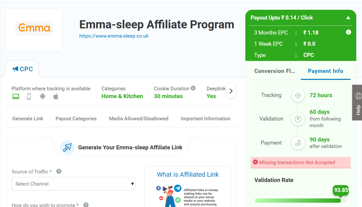Open the Media Allowed/Disallowed tab
Viewport: 362px width, 207px height.
click(x=139, y=119)
